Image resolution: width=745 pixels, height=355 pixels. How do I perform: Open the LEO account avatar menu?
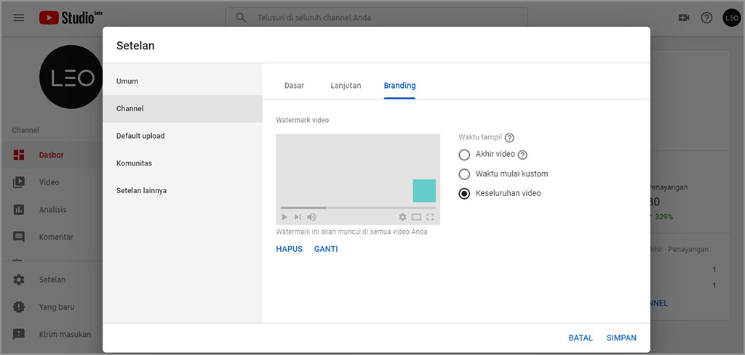click(x=731, y=17)
